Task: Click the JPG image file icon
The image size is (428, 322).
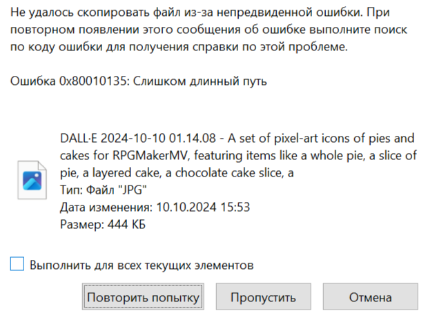Action: [32, 180]
